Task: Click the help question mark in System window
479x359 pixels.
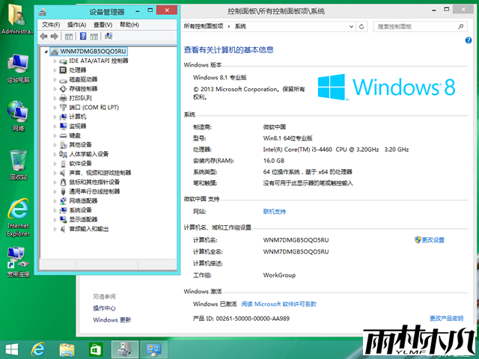Action: [x=469, y=40]
